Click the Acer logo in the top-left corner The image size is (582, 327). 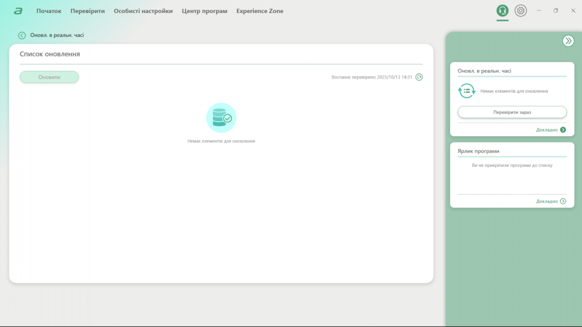coord(18,11)
